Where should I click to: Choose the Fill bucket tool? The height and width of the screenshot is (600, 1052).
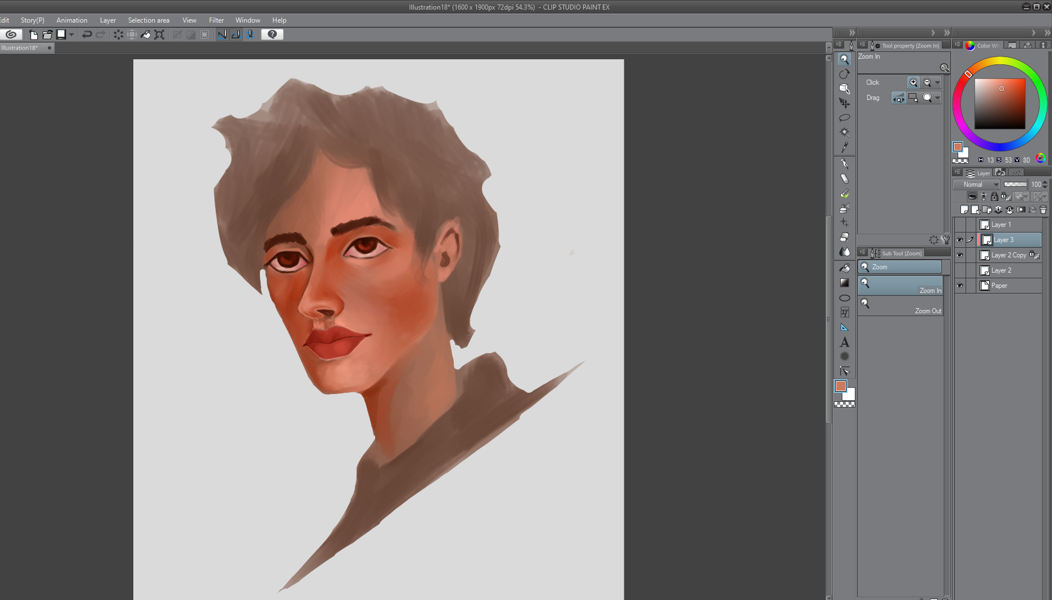844,268
